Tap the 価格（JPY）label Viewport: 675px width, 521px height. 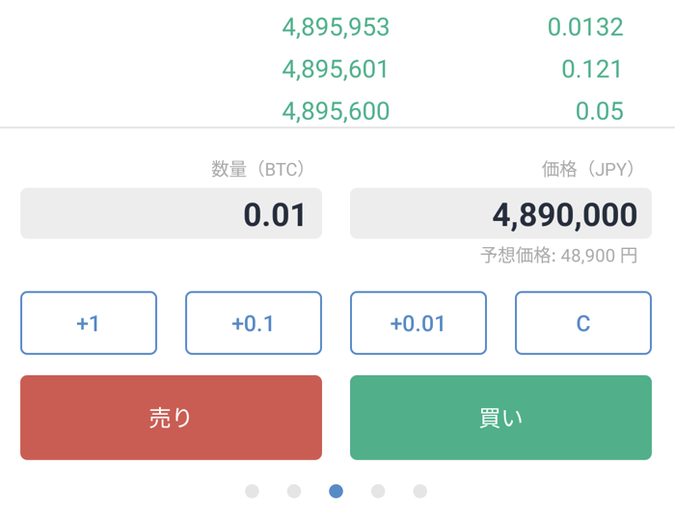click(588, 169)
